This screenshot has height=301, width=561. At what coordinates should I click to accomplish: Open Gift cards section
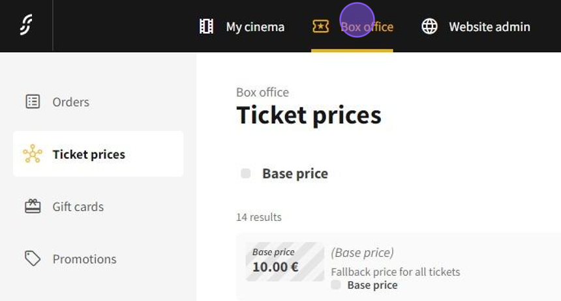tap(78, 207)
